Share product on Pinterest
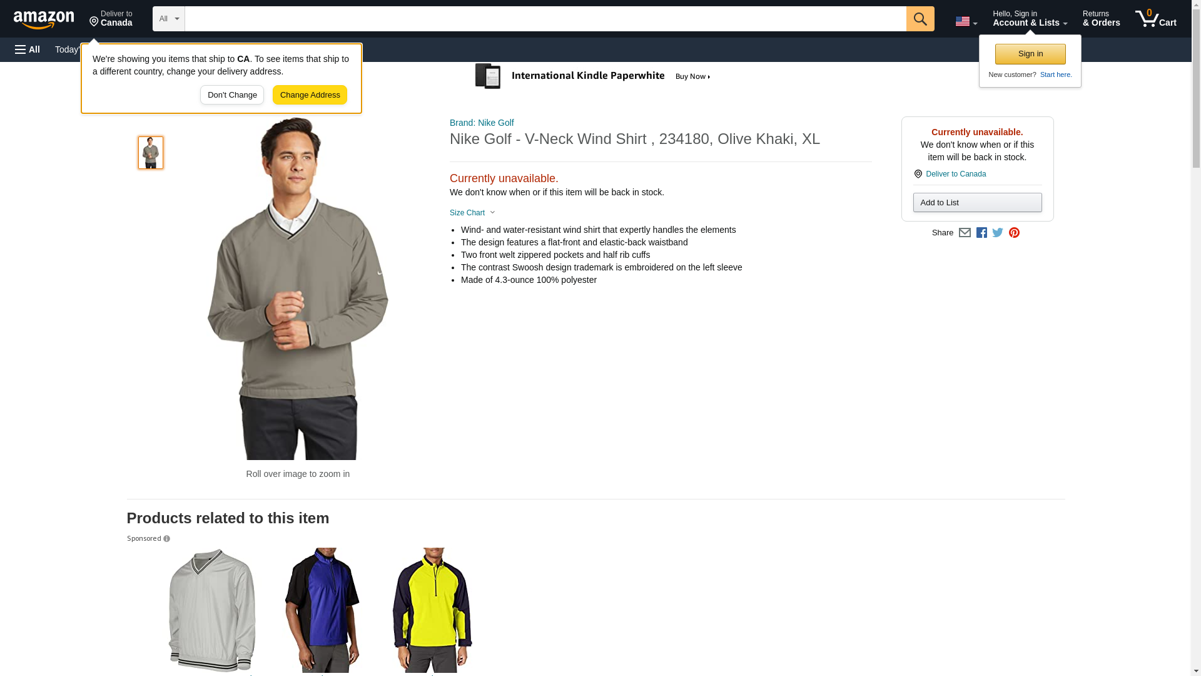The width and height of the screenshot is (1201, 676). click(1014, 233)
